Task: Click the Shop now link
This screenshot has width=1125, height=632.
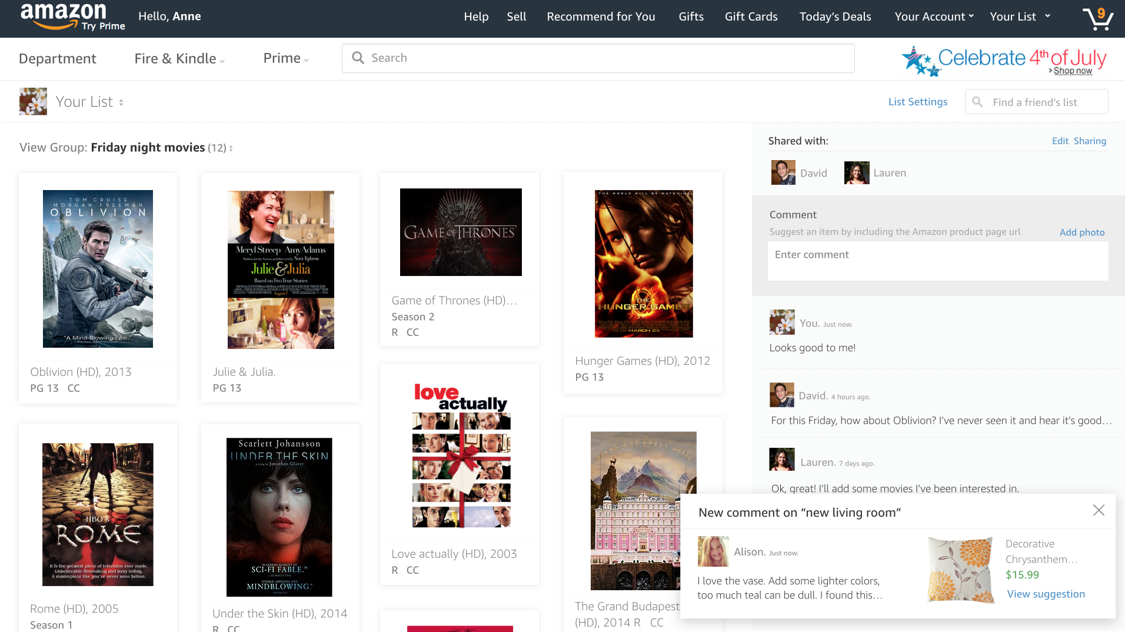Action: (1072, 71)
